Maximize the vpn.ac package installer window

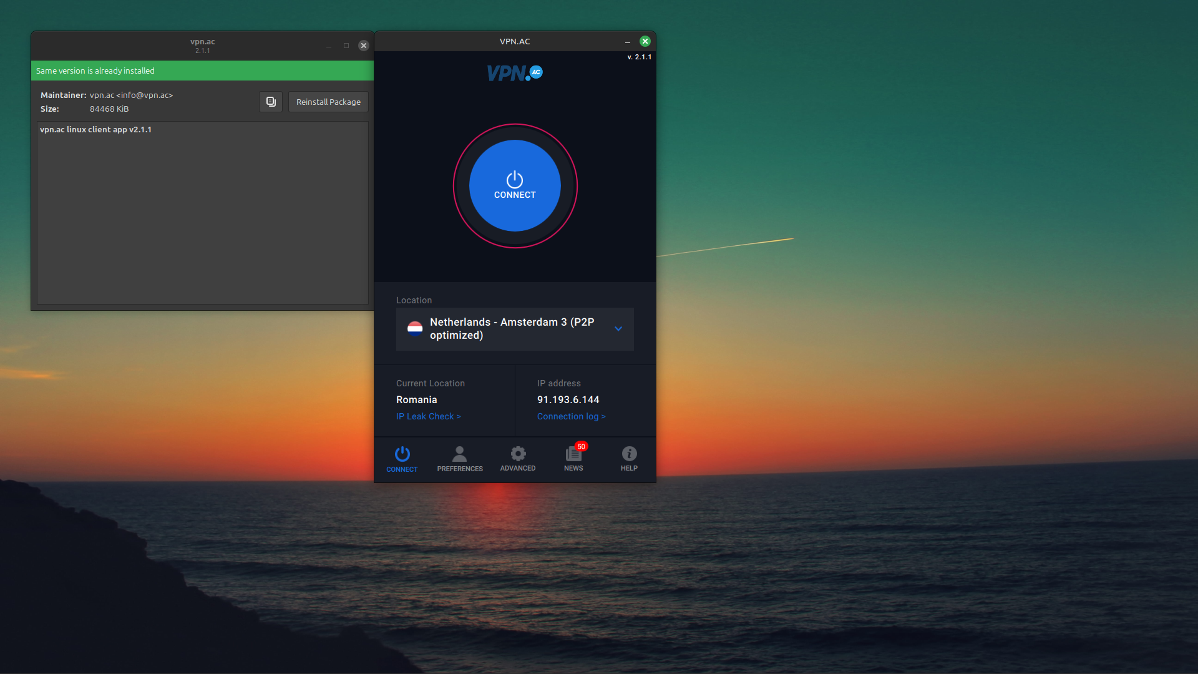coord(346,46)
